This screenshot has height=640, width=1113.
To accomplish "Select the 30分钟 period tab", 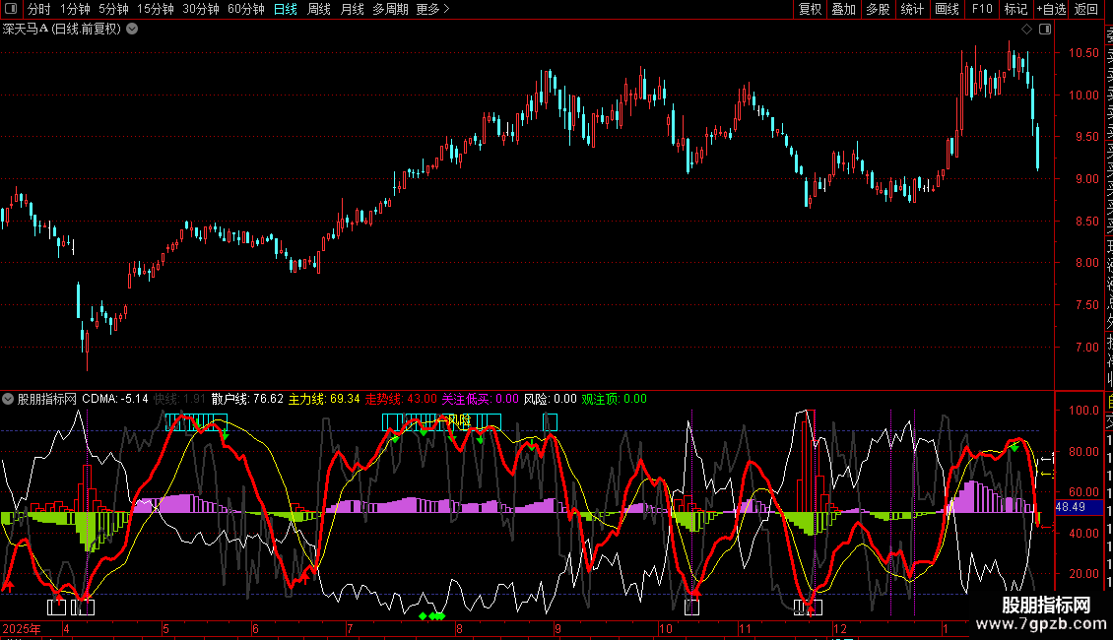I will (201, 9).
